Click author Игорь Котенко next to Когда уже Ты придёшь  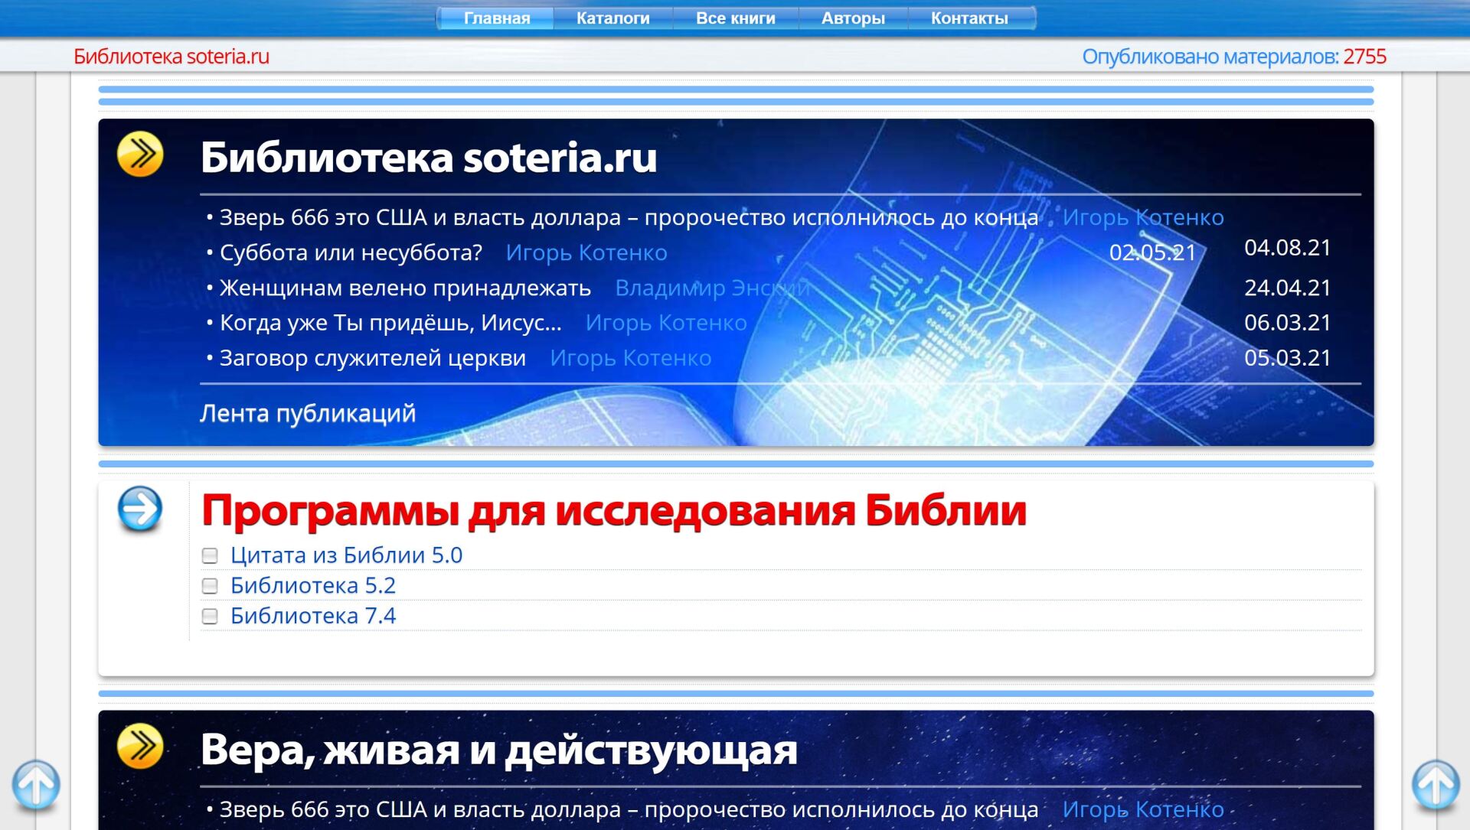[666, 323]
